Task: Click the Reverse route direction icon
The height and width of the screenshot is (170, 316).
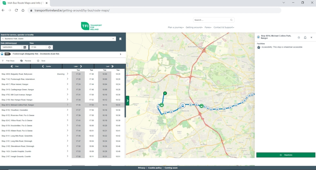Action: tap(22, 61)
